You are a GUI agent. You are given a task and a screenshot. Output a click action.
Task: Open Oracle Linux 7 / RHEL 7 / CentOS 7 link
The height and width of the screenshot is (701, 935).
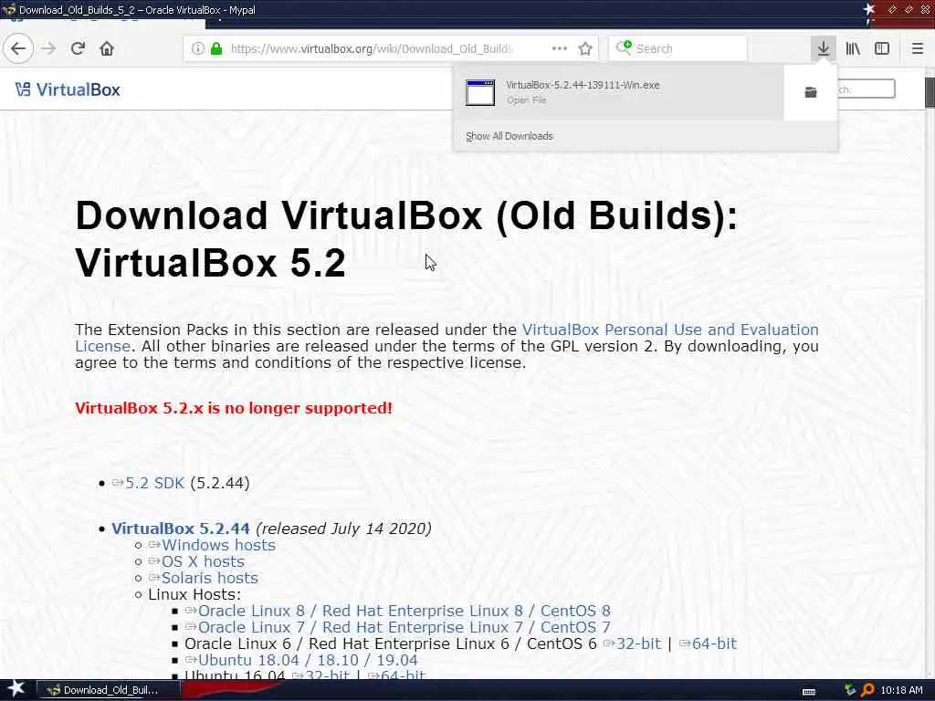point(404,627)
